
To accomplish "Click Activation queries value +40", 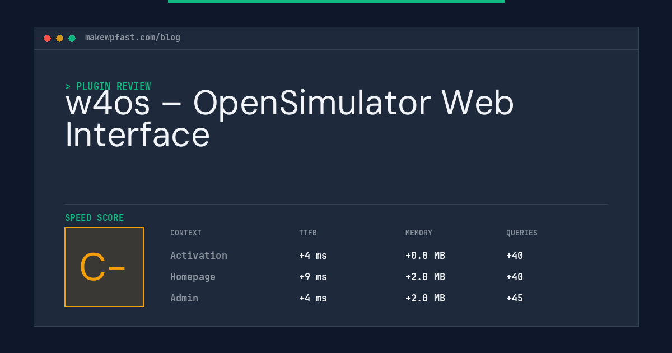I will [515, 256].
